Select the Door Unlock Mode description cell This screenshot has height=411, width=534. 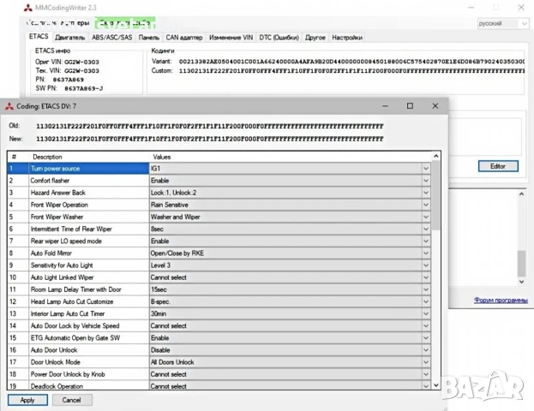pos(89,362)
